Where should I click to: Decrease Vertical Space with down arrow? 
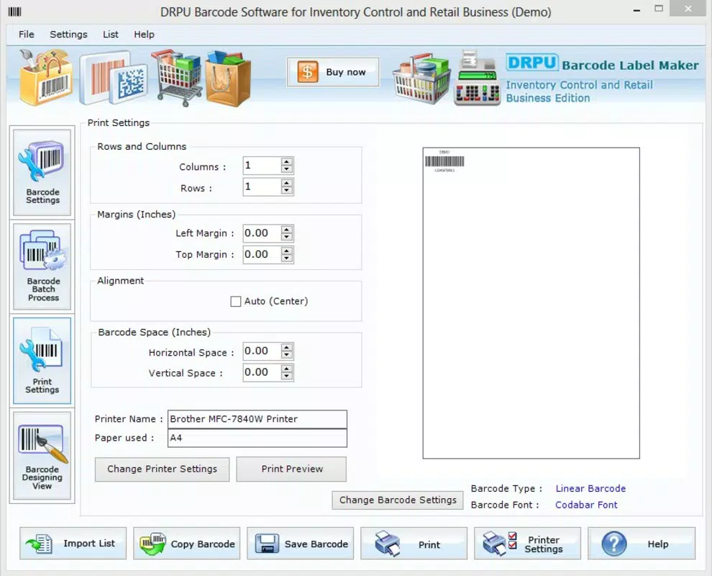pos(286,376)
